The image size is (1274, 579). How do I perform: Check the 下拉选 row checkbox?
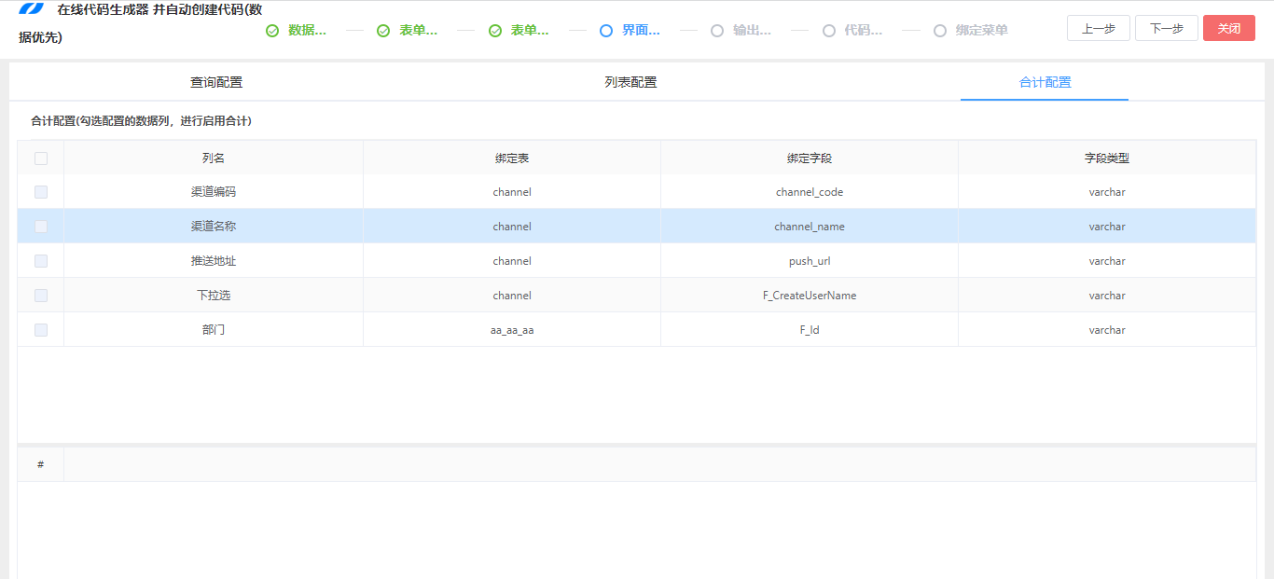[40, 296]
